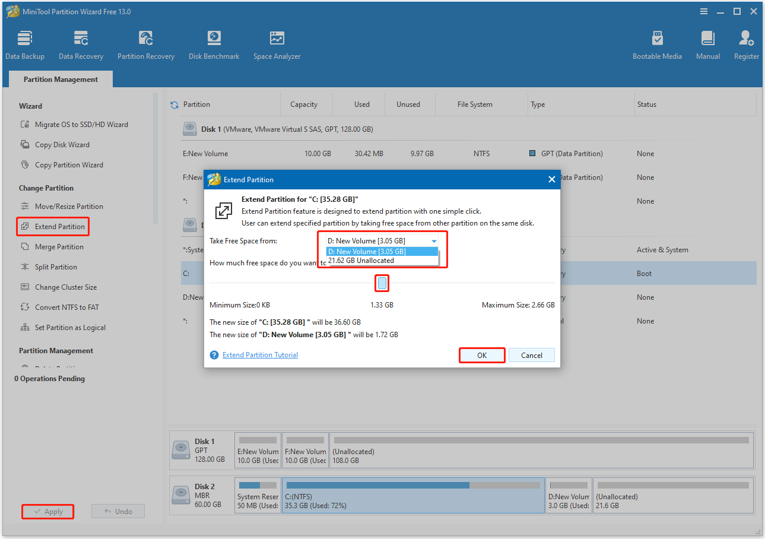Create Bootable Media
This screenshot has width=765, height=539.
[x=657, y=45]
